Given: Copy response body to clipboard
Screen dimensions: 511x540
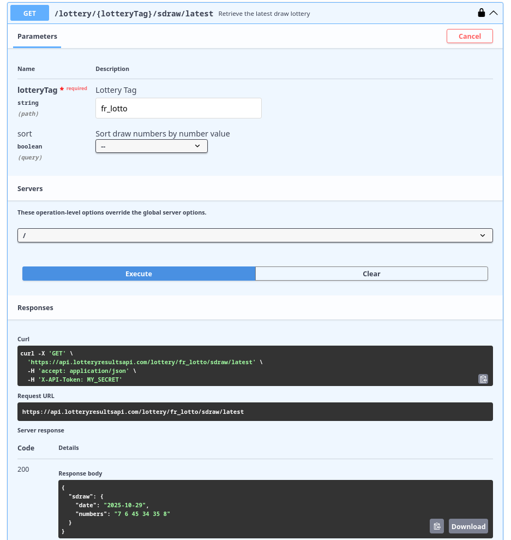Looking at the screenshot, I should click(436, 526).
